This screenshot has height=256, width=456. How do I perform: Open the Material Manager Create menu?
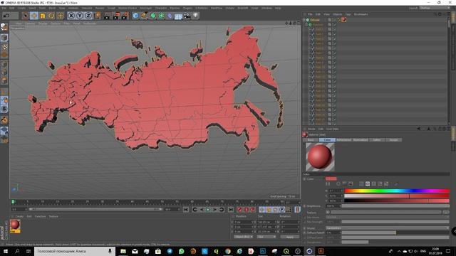click(x=19, y=216)
